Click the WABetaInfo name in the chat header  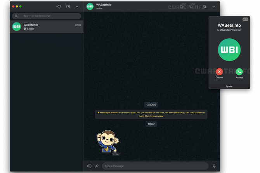[x=104, y=5]
